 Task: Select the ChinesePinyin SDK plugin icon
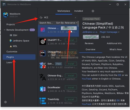(43, 53)
